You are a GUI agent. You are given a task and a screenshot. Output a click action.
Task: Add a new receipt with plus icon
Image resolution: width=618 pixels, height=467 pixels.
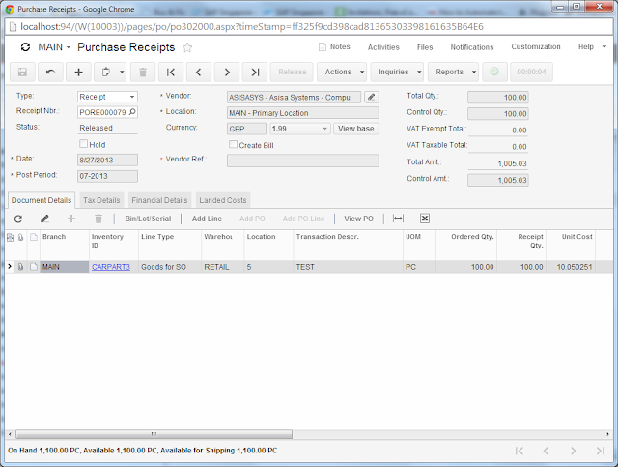click(78, 72)
